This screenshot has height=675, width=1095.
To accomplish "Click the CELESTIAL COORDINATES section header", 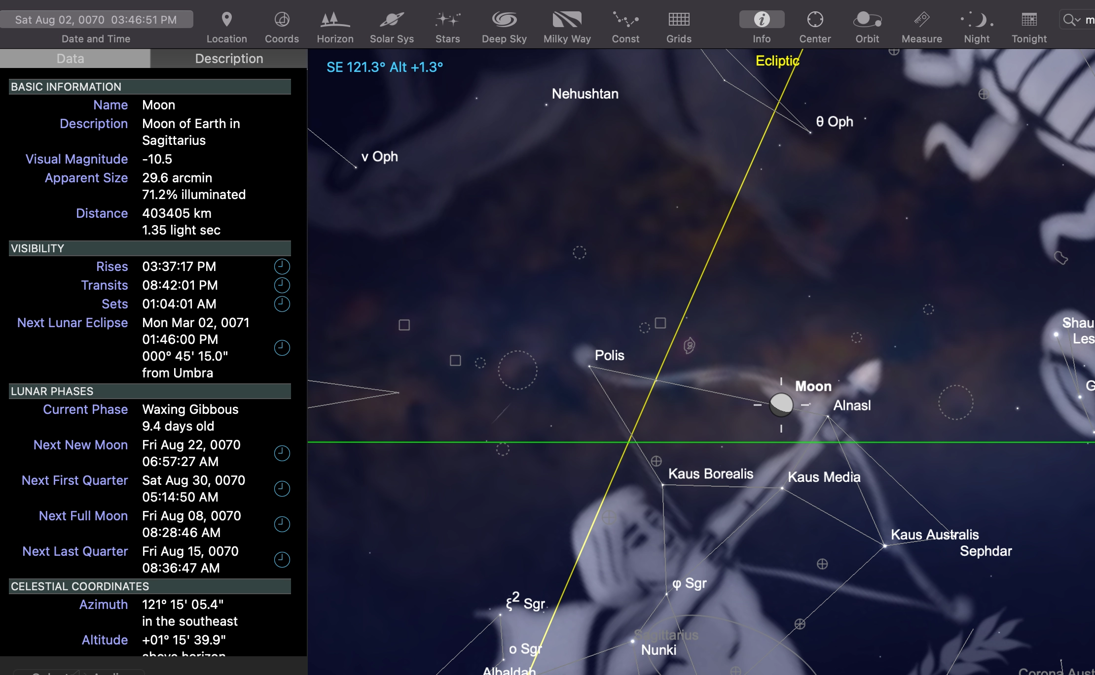I will (x=150, y=586).
